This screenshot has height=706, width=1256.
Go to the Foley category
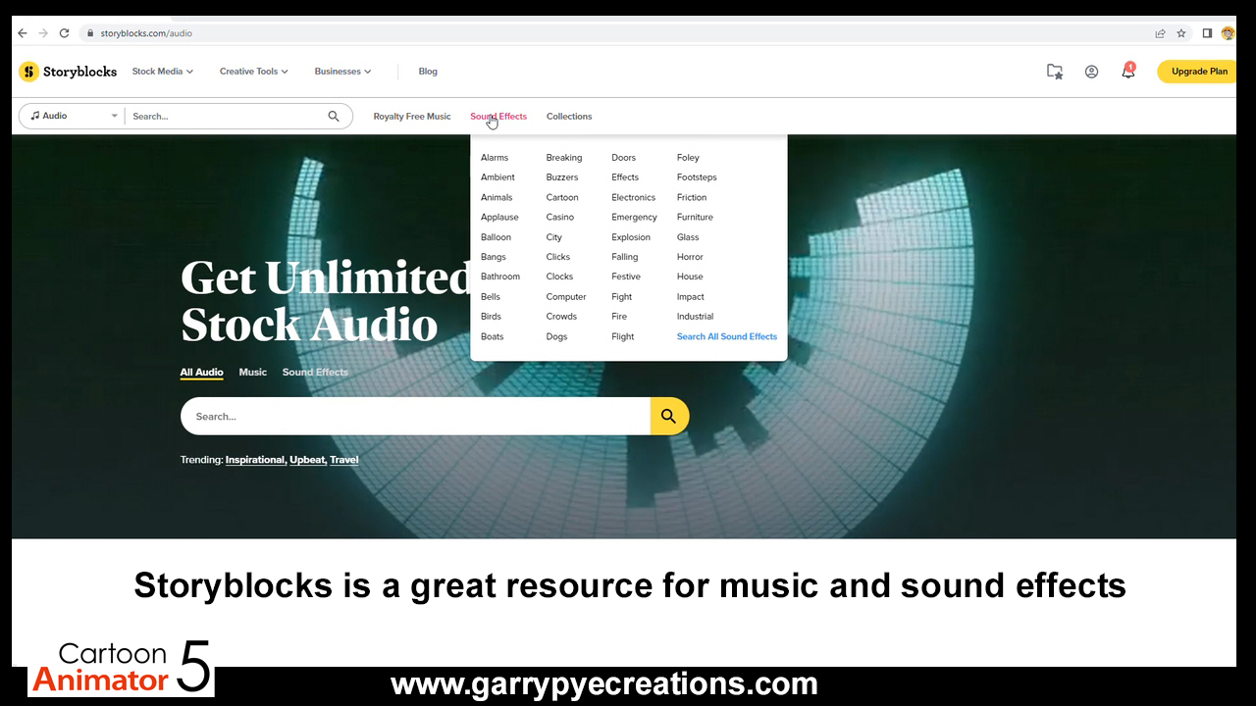688,158
